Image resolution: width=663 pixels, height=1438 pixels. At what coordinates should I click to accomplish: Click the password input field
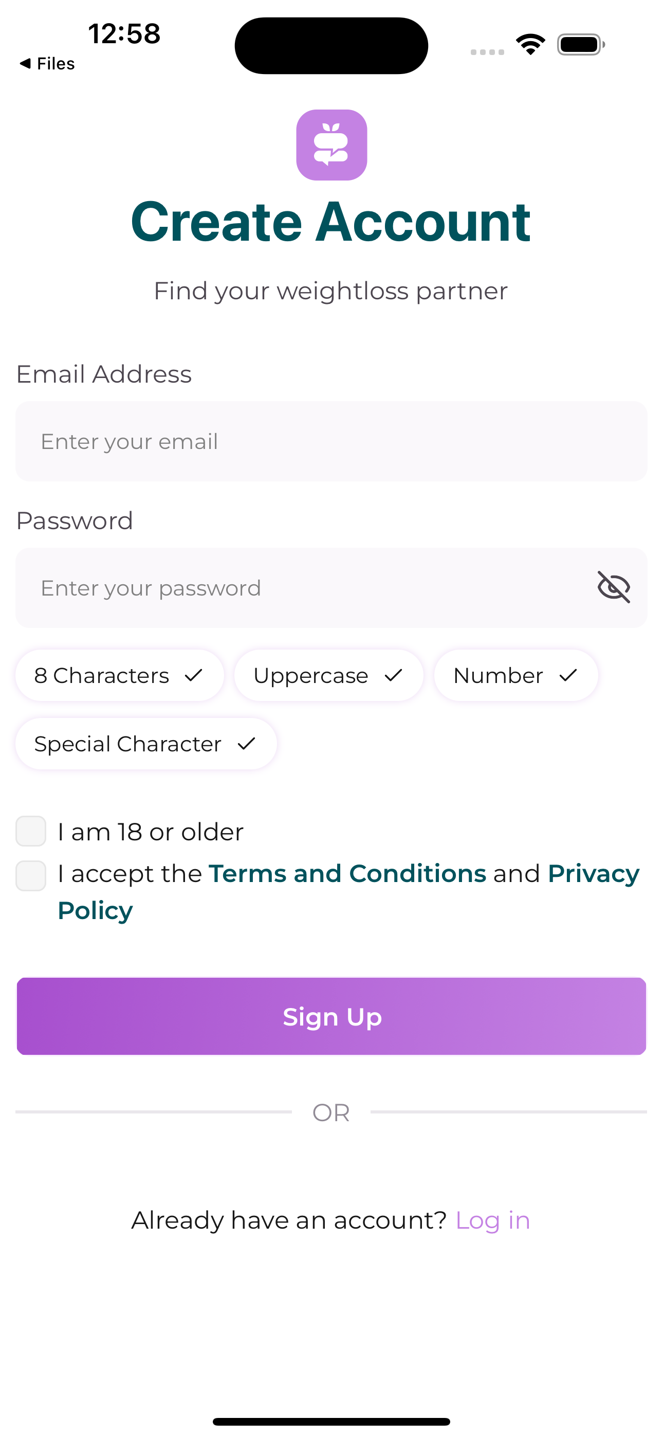point(331,588)
